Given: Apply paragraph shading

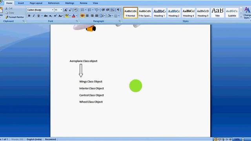Looking at the screenshot, I should tap(109, 16).
